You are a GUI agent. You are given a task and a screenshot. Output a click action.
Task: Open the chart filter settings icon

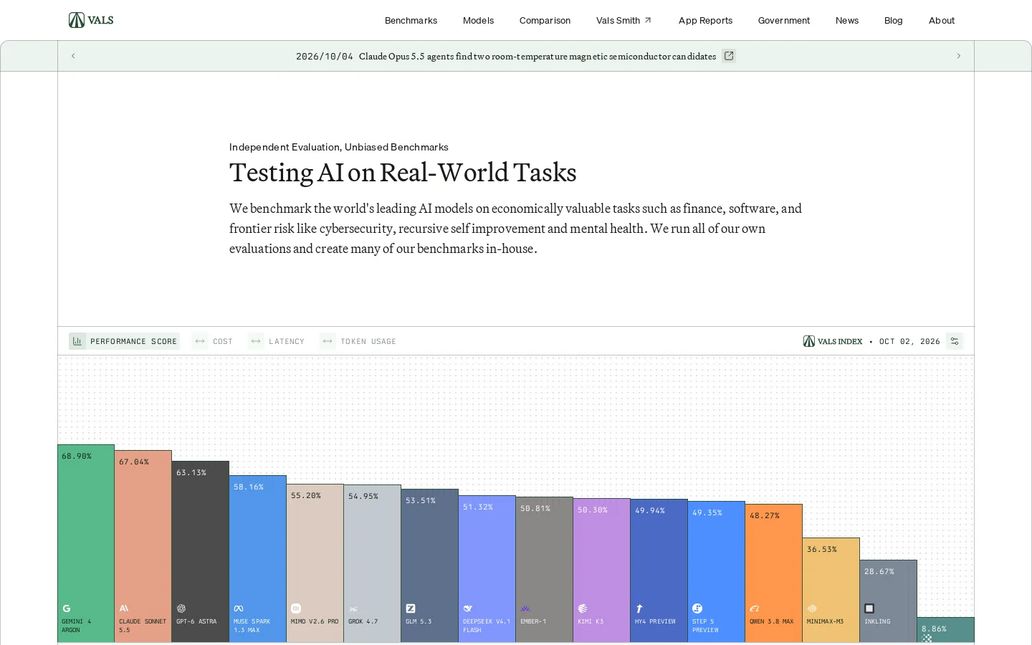[955, 341]
